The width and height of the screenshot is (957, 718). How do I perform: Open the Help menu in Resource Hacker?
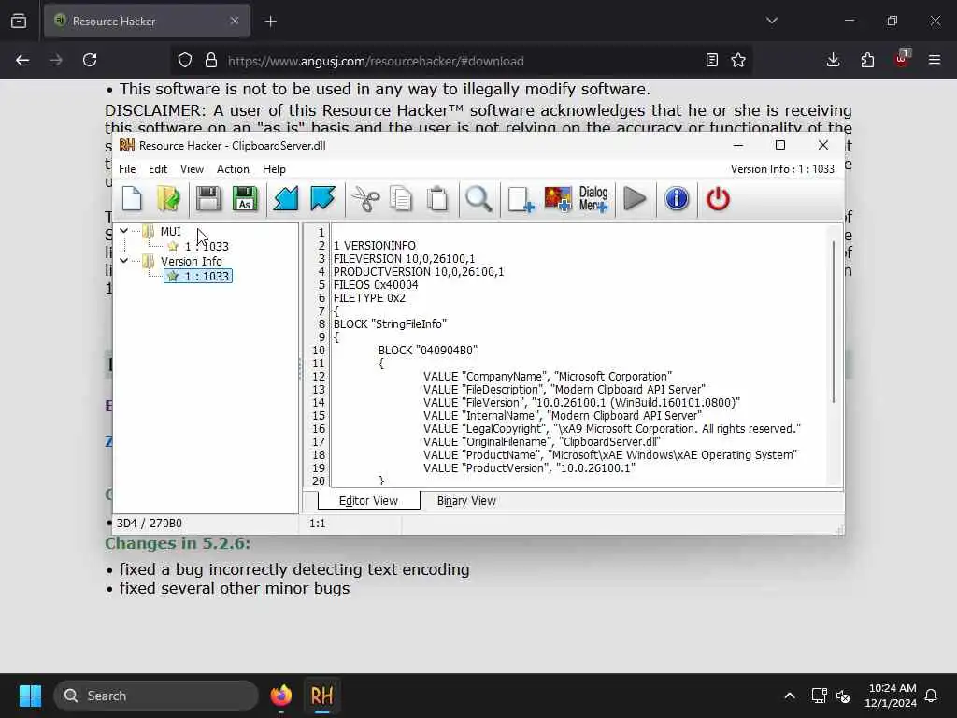[x=274, y=169]
